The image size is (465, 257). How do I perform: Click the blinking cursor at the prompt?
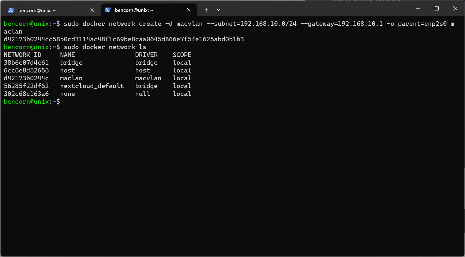(x=64, y=102)
